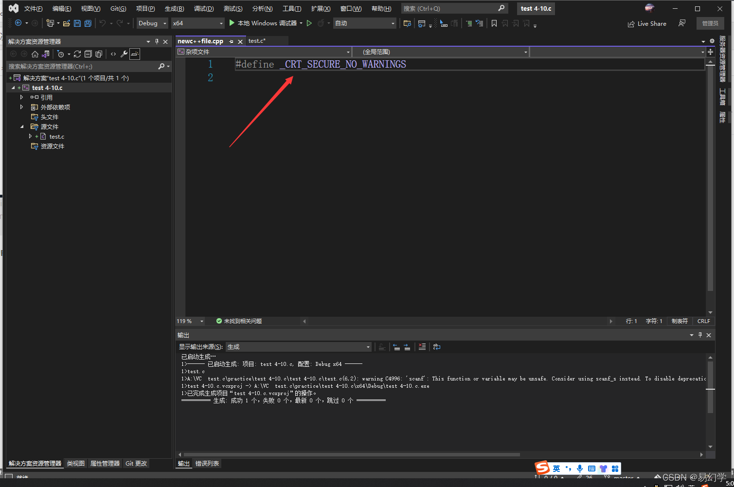Toggle pin on newc++file.cpp tab

(231, 41)
